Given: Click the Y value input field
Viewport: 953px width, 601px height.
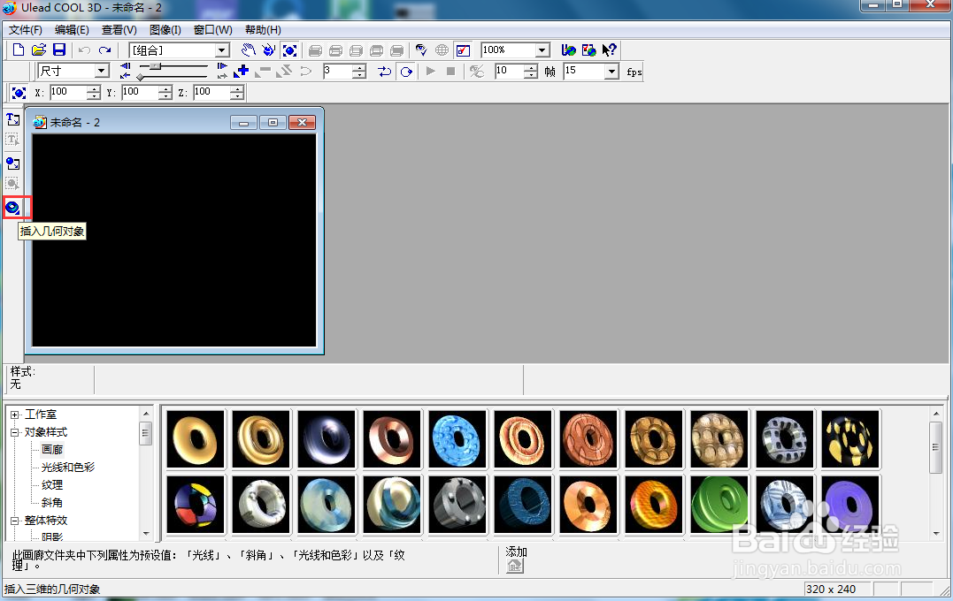Looking at the screenshot, I should point(139,92).
